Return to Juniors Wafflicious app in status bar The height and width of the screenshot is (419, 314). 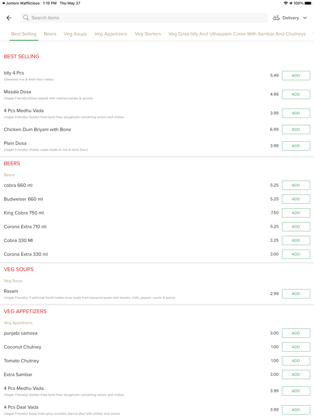tap(21, 3)
